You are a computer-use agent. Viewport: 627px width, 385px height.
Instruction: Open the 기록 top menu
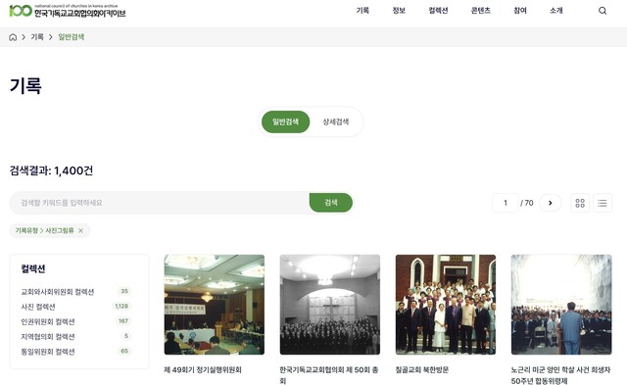click(362, 11)
